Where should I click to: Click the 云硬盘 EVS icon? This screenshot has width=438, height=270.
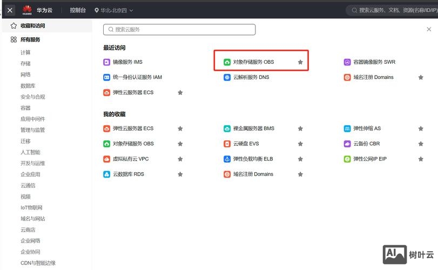tap(227, 144)
